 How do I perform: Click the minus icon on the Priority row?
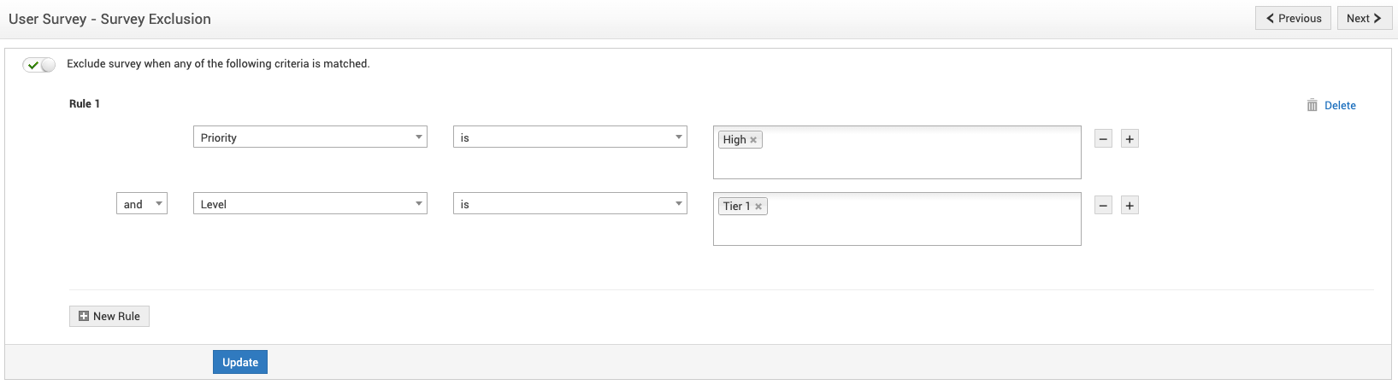pos(1103,139)
